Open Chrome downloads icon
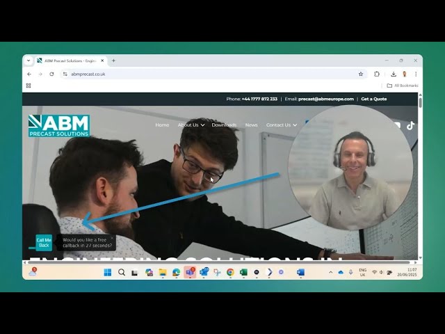Screen dimensions: 445x334 [x=394, y=74]
